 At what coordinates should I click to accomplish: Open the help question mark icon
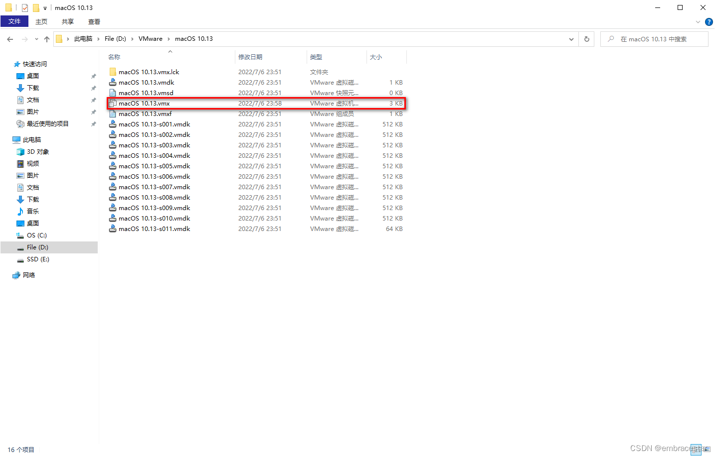click(709, 22)
